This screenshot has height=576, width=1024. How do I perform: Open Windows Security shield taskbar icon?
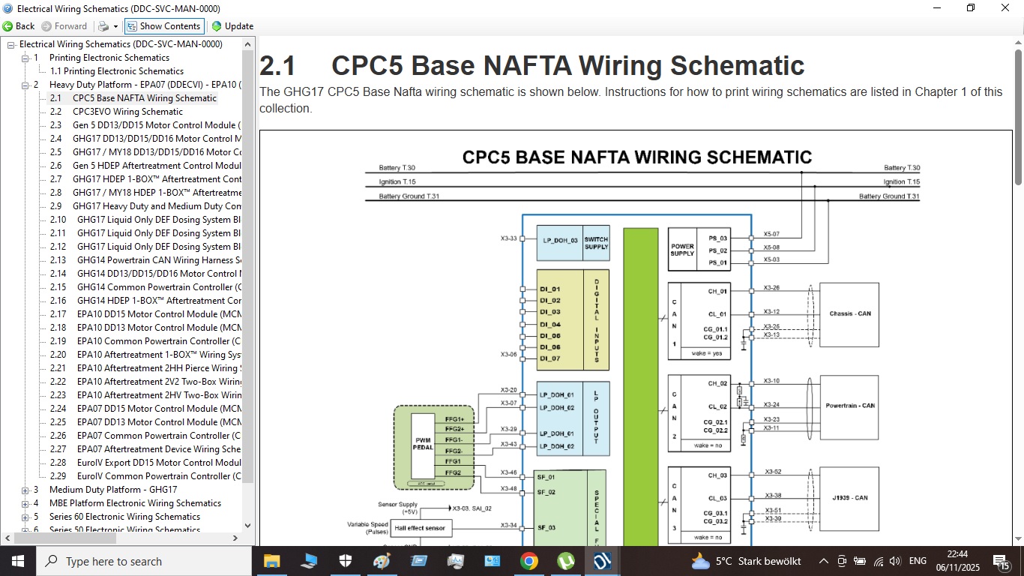345,561
